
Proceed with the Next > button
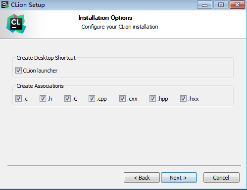(x=179, y=178)
